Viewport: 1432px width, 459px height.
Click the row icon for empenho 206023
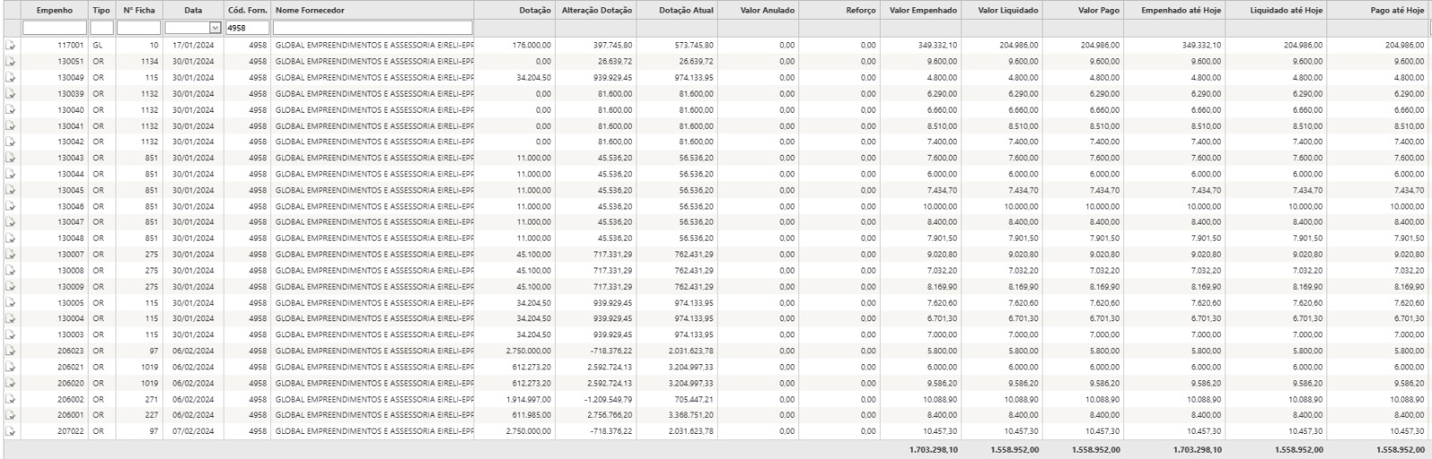pos(11,351)
